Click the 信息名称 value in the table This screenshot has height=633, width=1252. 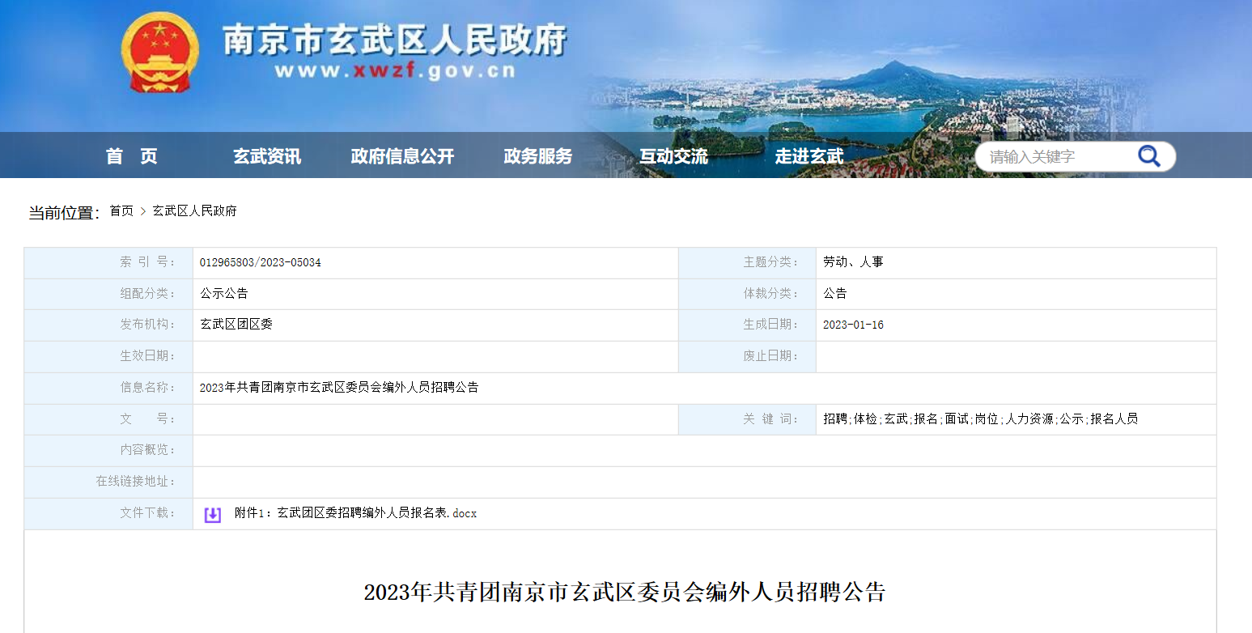click(x=338, y=388)
